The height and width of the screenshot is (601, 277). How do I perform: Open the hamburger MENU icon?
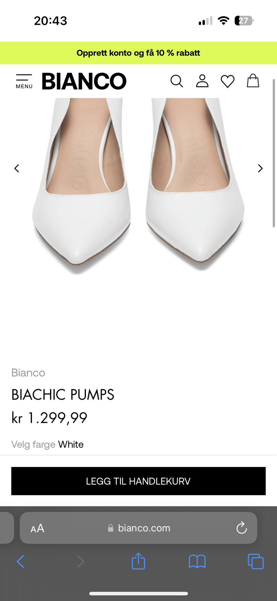(x=24, y=81)
